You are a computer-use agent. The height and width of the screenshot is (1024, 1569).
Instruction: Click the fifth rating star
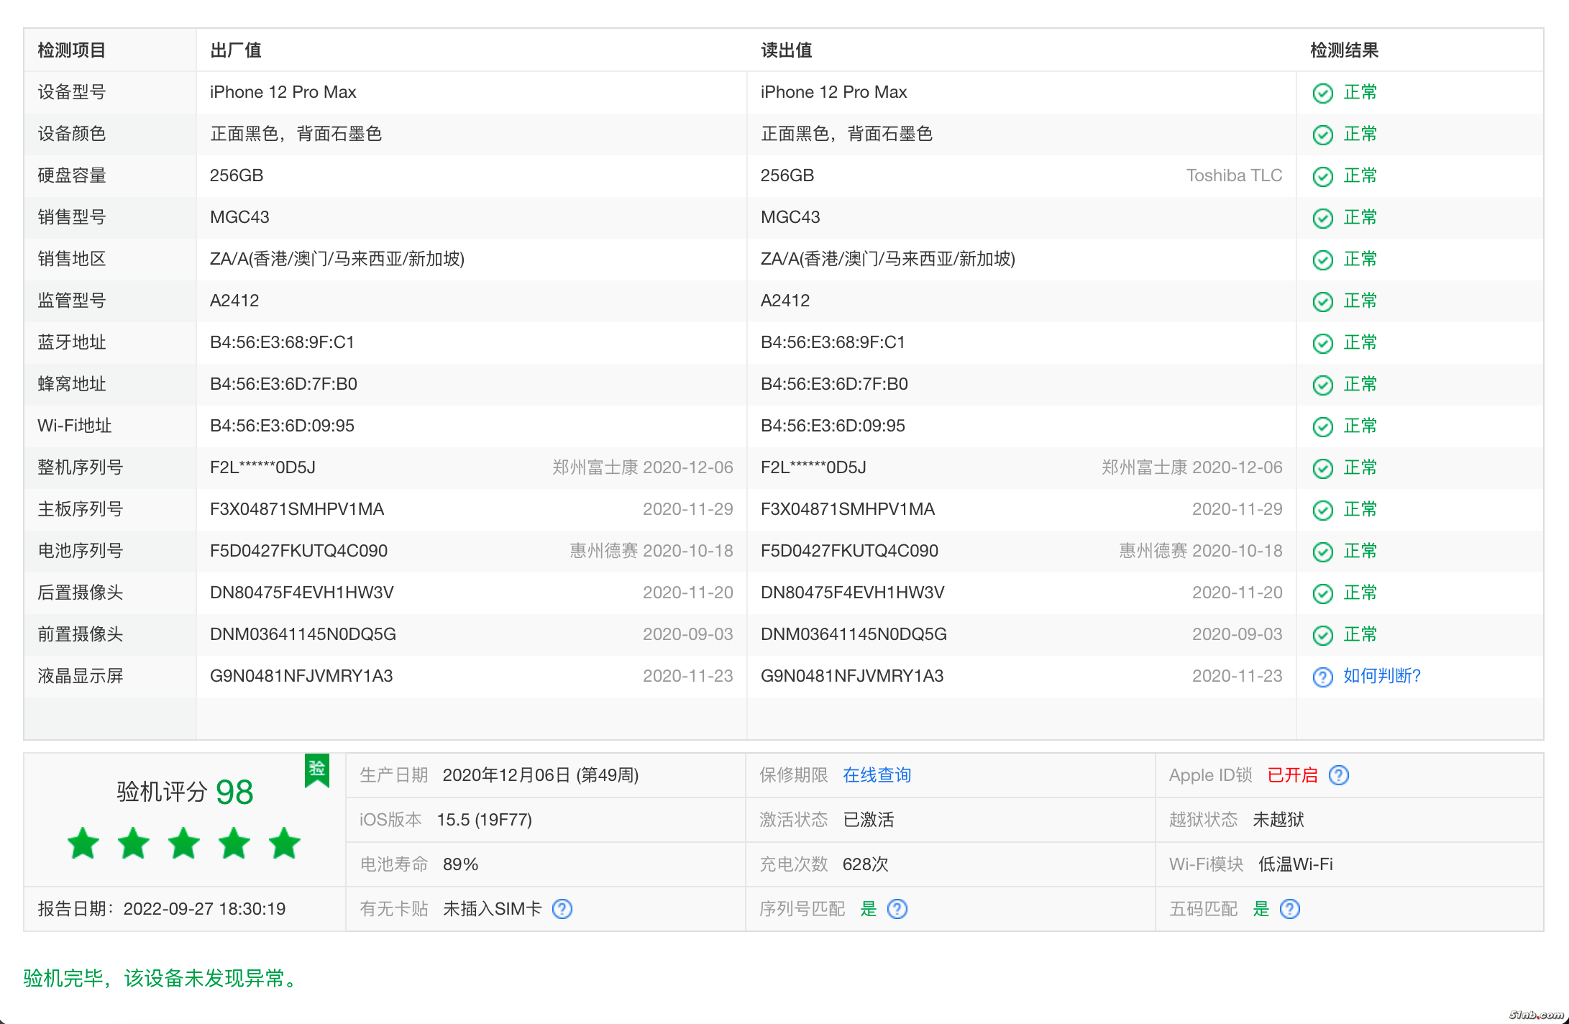click(285, 844)
